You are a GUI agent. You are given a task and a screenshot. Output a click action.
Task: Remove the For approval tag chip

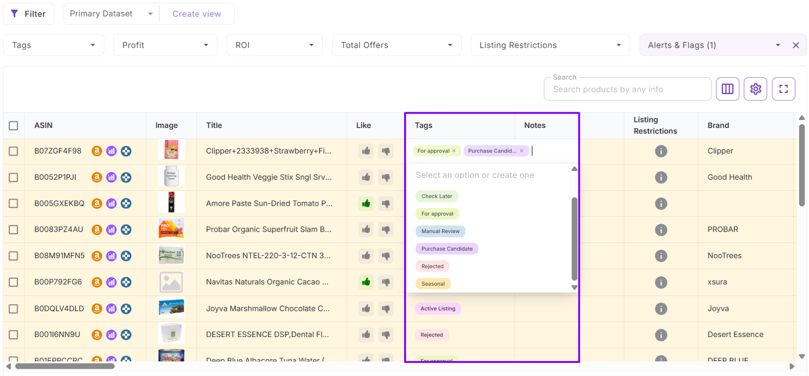454,151
